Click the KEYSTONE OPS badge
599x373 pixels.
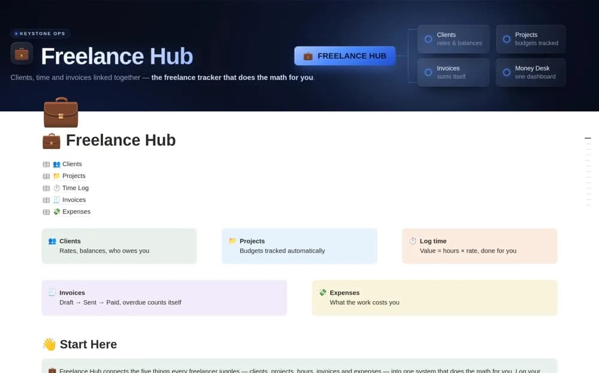click(40, 33)
